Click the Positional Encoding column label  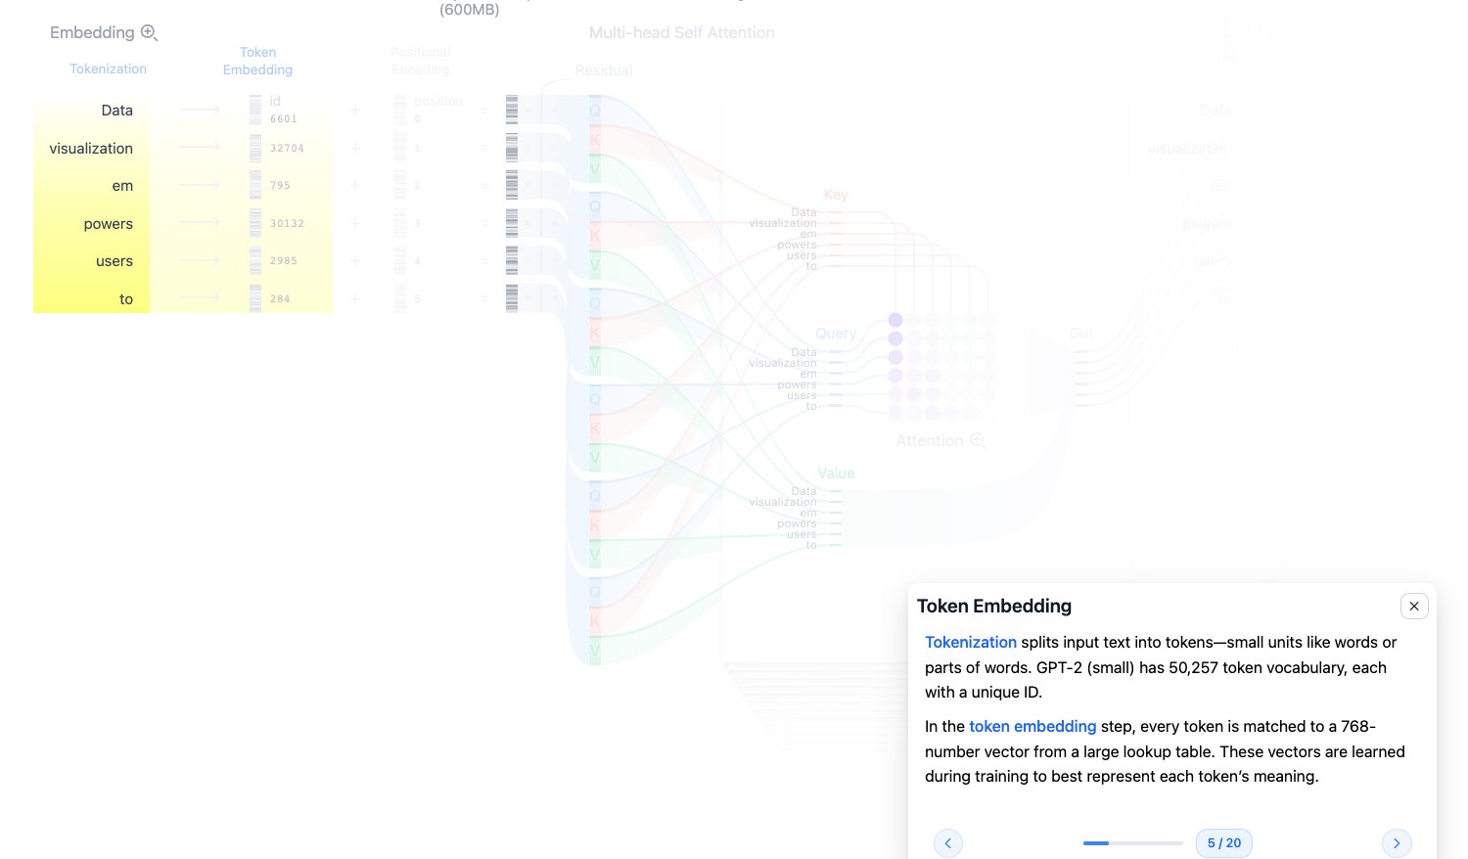coord(421,61)
